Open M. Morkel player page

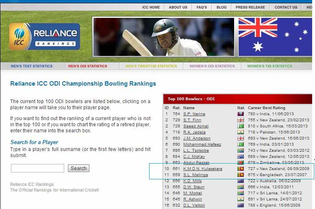(x=193, y=193)
